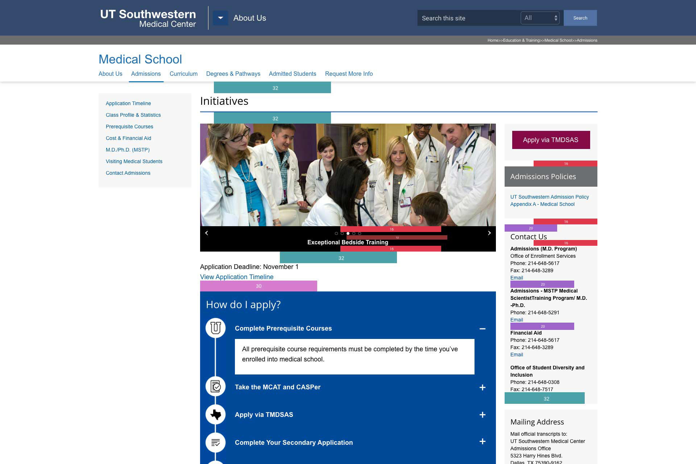The width and height of the screenshot is (696, 464).
Task: Click the Secondary Application list icon
Action: click(216, 443)
